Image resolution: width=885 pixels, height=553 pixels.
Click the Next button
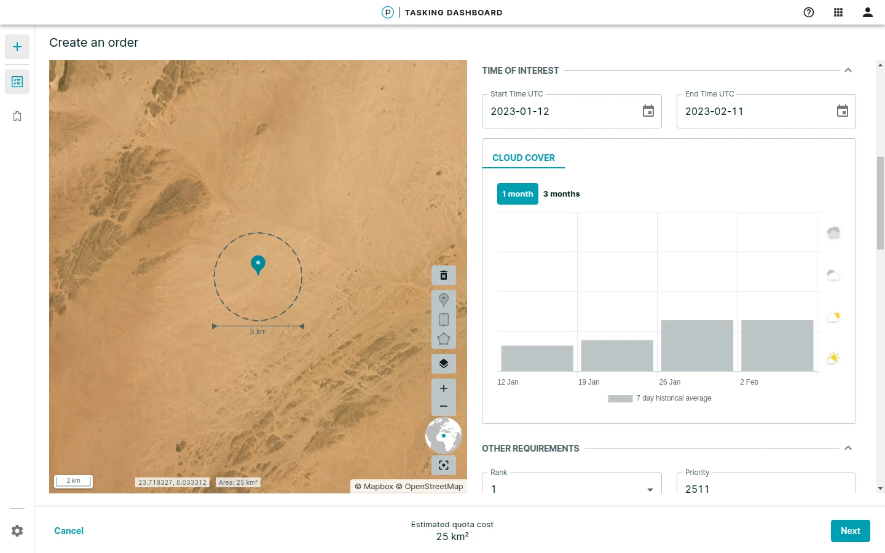click(x=851, y=531)
